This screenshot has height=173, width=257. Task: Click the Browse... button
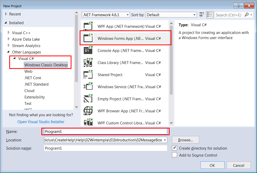[186, 140]
